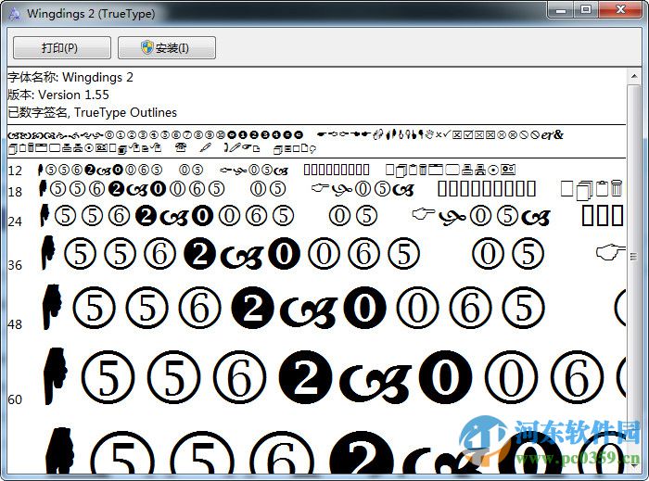The width and height of the screenshot is (649, 481).
Task: Select the line 已数字签名, TrueType Outlines
Action: coord(93,112)
